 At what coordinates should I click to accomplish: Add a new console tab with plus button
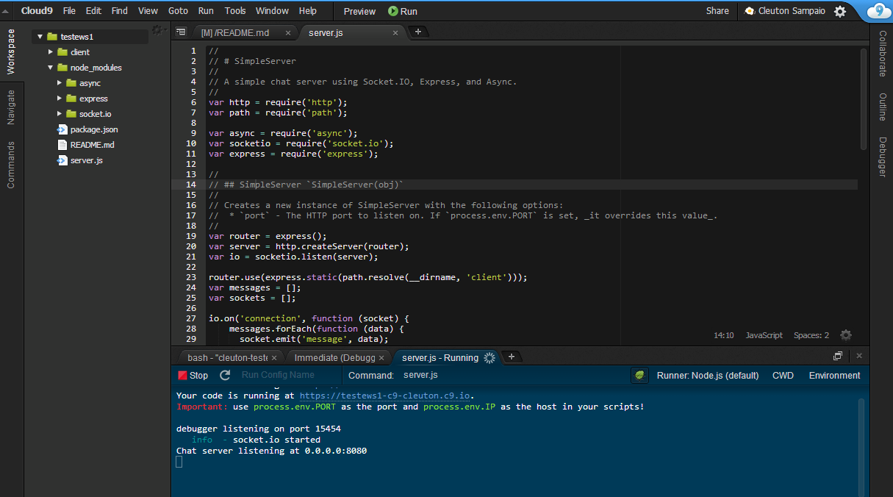pos(512,357)
